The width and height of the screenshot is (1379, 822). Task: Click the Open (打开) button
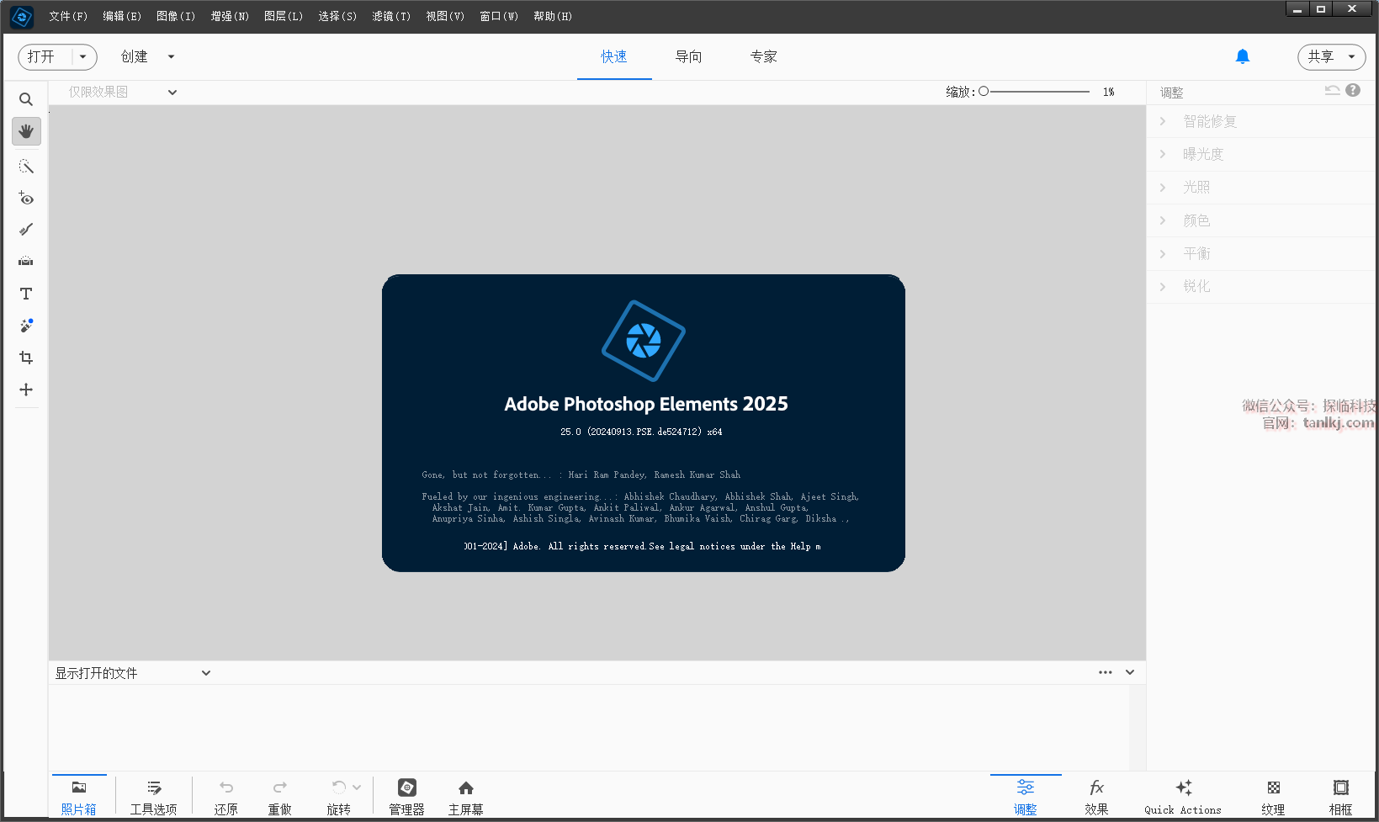[42, 56]
